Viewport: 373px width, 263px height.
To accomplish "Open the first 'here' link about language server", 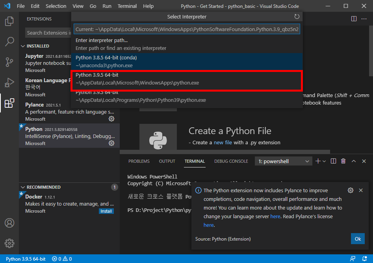I will pos(275,216).
